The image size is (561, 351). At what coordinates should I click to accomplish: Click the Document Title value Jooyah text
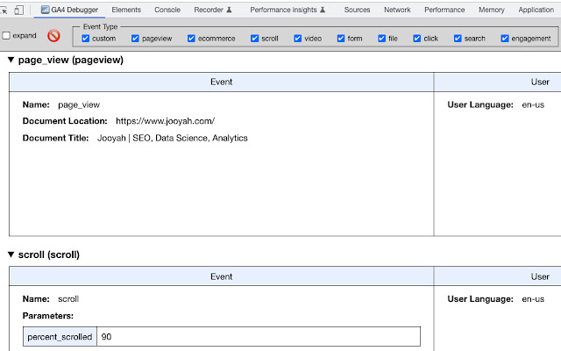173,139
